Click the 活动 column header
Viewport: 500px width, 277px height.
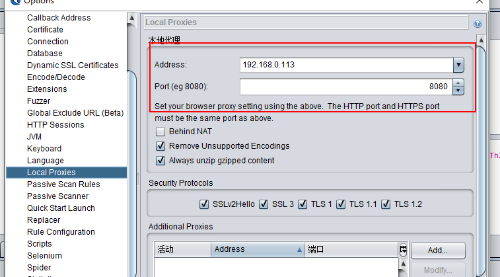(182, 249)
